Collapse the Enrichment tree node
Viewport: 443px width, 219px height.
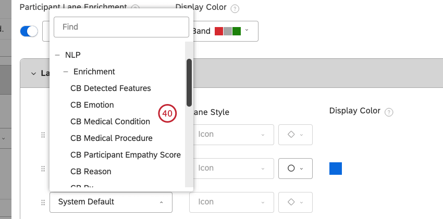pos(66,71)
